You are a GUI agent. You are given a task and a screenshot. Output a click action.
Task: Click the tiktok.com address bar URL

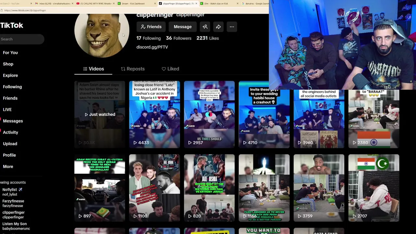click(x=25, y=10)
